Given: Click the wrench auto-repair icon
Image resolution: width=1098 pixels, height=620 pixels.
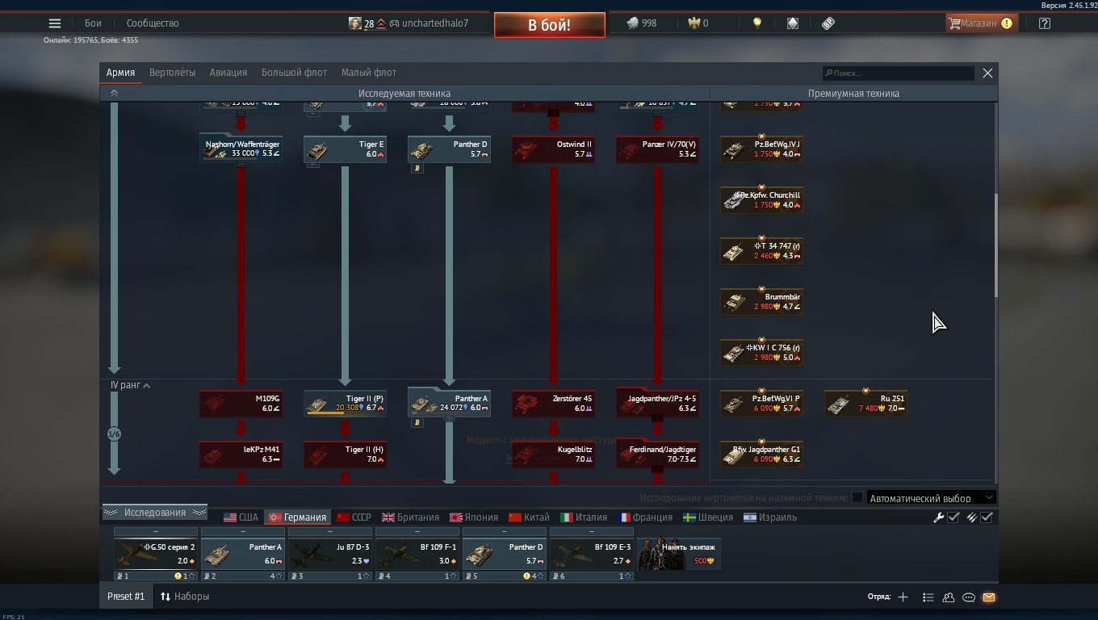Looking at the screenshot, I should (x=939, y=517).
